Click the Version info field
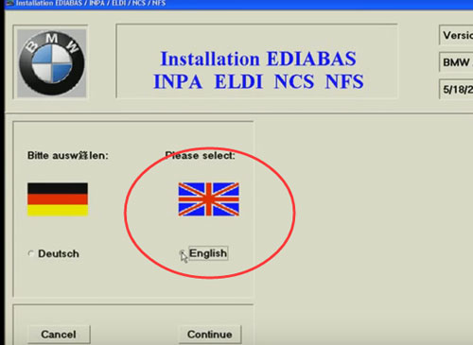Image resolution: width=473 pixels, height=345 pixels. pos(456,35)
